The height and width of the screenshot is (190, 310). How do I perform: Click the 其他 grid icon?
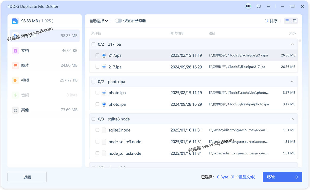tap(16, 110)
